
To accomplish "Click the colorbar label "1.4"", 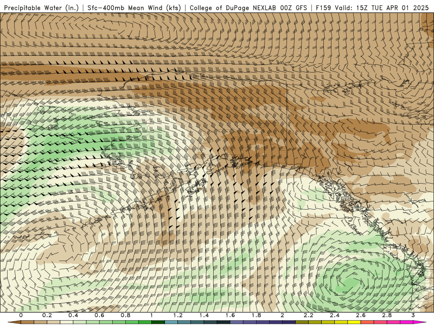I will point(204,315).
